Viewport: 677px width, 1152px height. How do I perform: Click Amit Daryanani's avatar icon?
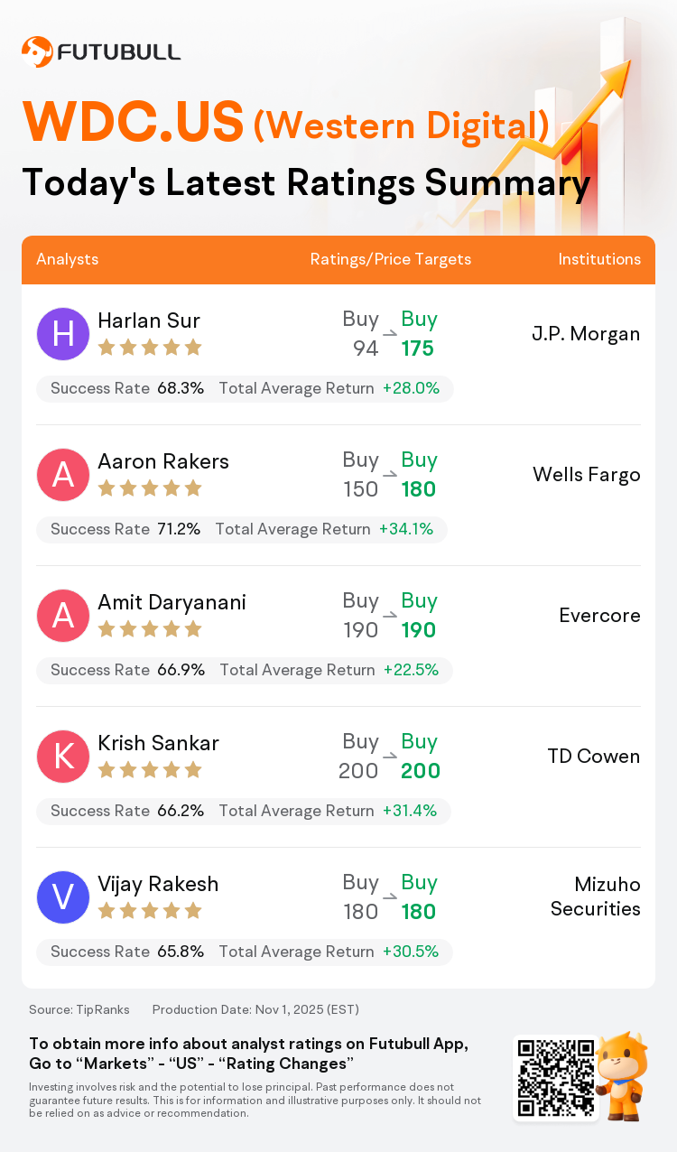63,616
